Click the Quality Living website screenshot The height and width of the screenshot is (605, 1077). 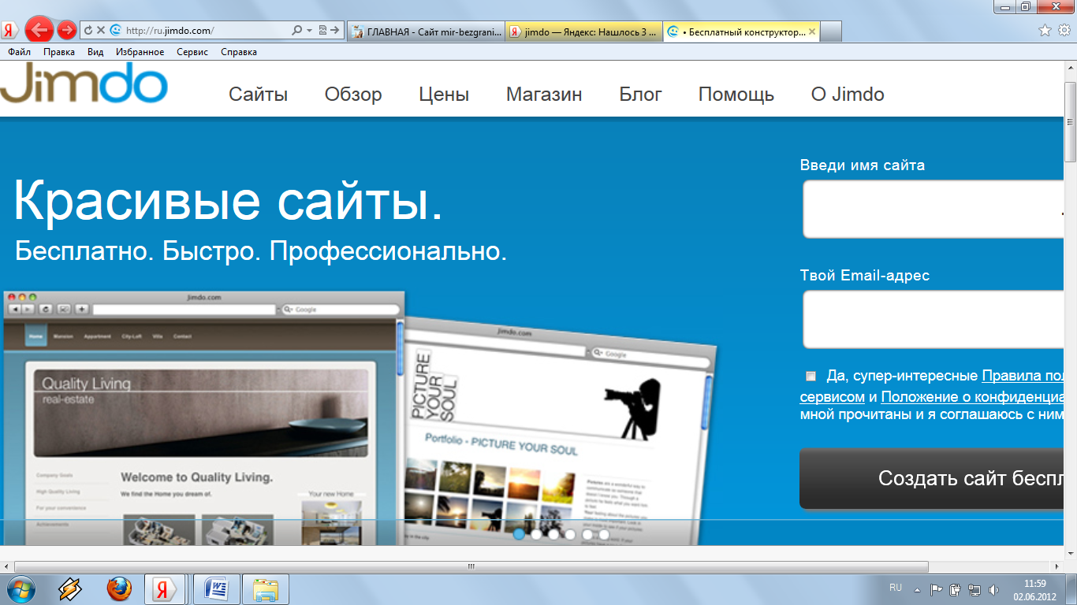203,418
